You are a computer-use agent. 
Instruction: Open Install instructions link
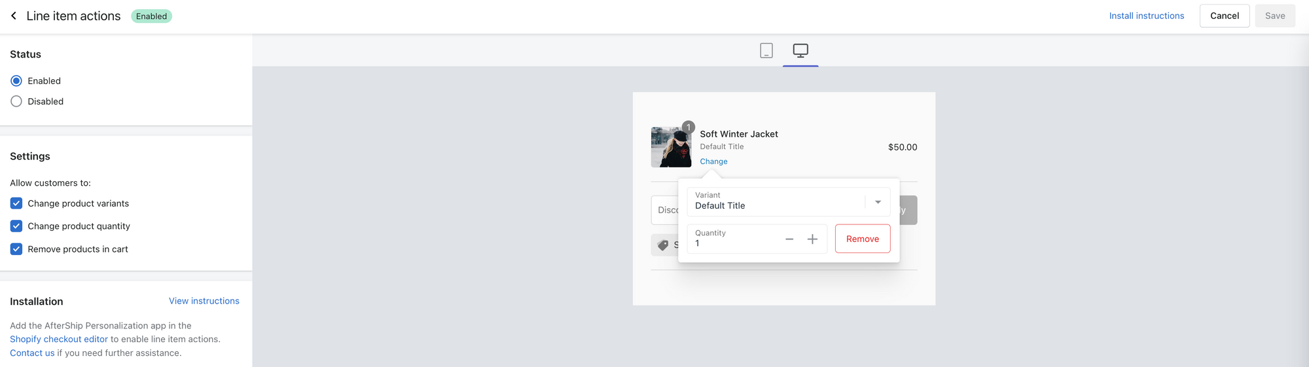click(x=1146, y=16)
